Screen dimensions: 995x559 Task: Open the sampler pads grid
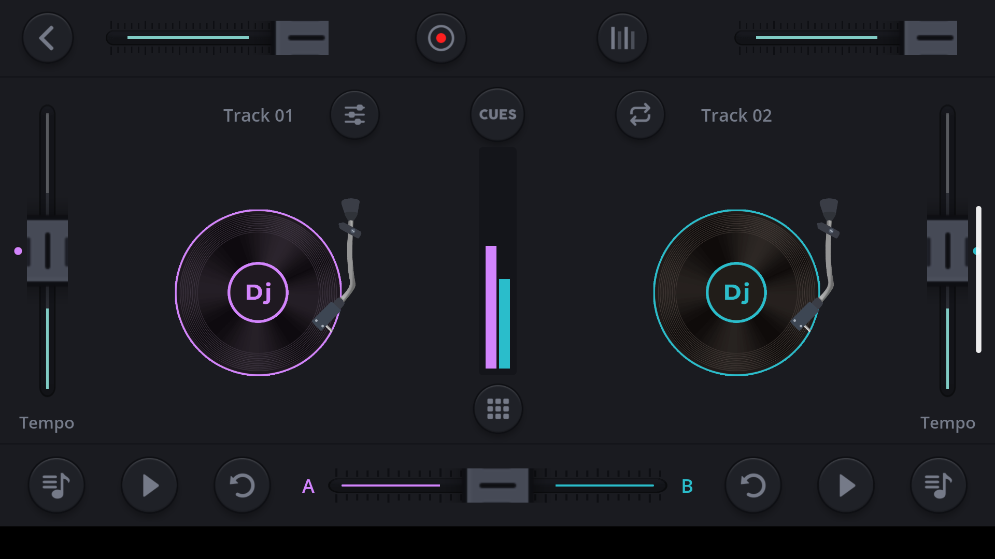click(497, 408)
